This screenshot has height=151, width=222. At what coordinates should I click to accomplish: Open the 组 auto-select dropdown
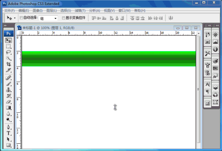click(x=48, y=18)
